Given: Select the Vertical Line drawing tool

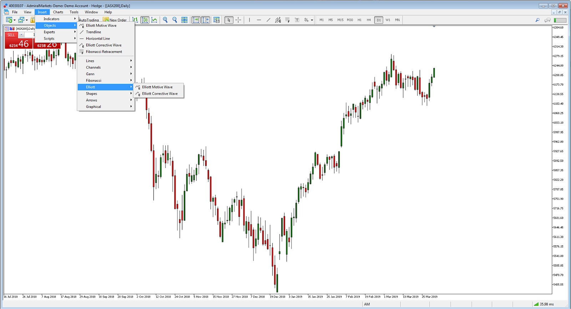Looking at the screenshot, I should (249, 20).
